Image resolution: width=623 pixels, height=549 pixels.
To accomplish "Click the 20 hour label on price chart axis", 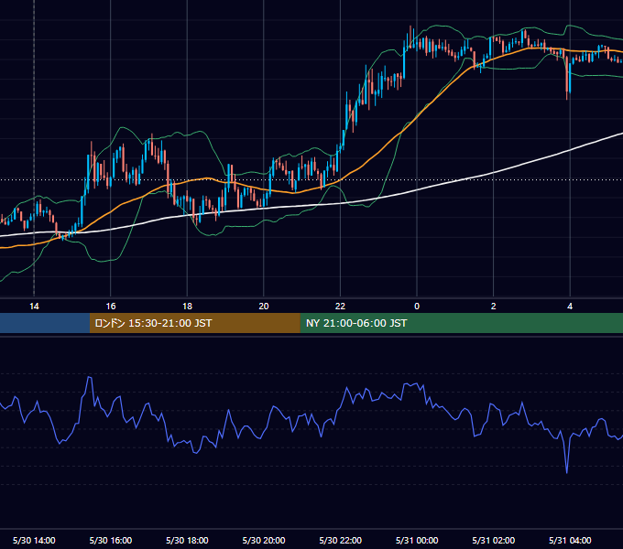I will click(x=264, y=307).
